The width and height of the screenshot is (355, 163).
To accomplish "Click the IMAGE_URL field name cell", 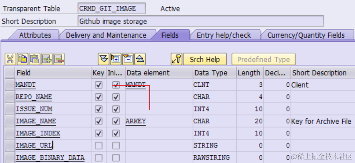I will [x=53, y=146].
